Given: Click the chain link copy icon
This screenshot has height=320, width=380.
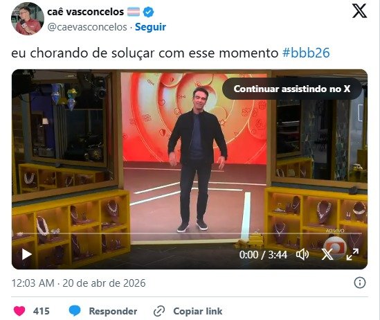Looking at the screenshot, I should [159, 311].
